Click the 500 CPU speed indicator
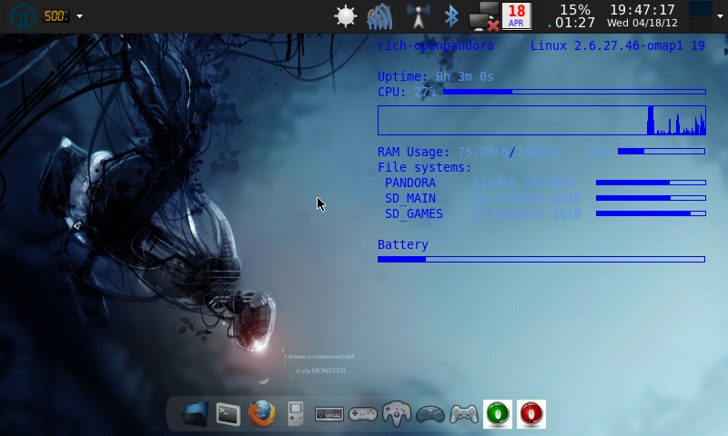 tap(56, 16)
